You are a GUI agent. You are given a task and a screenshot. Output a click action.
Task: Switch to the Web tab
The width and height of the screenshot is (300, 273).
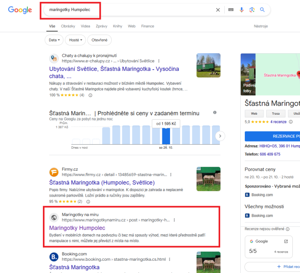132,26
